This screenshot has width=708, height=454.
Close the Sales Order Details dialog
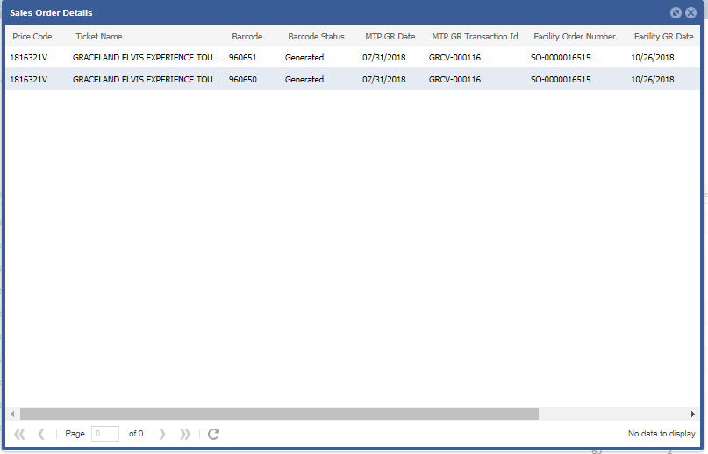[x=690, y=13]
